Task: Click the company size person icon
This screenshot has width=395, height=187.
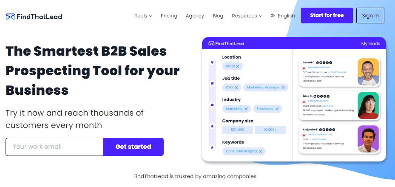Action: click(212, 126)
